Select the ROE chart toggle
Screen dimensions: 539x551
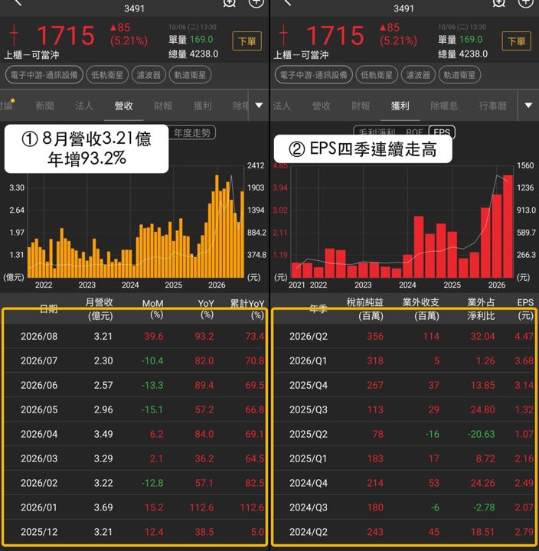pyautogui.click(x=414, y=132)
